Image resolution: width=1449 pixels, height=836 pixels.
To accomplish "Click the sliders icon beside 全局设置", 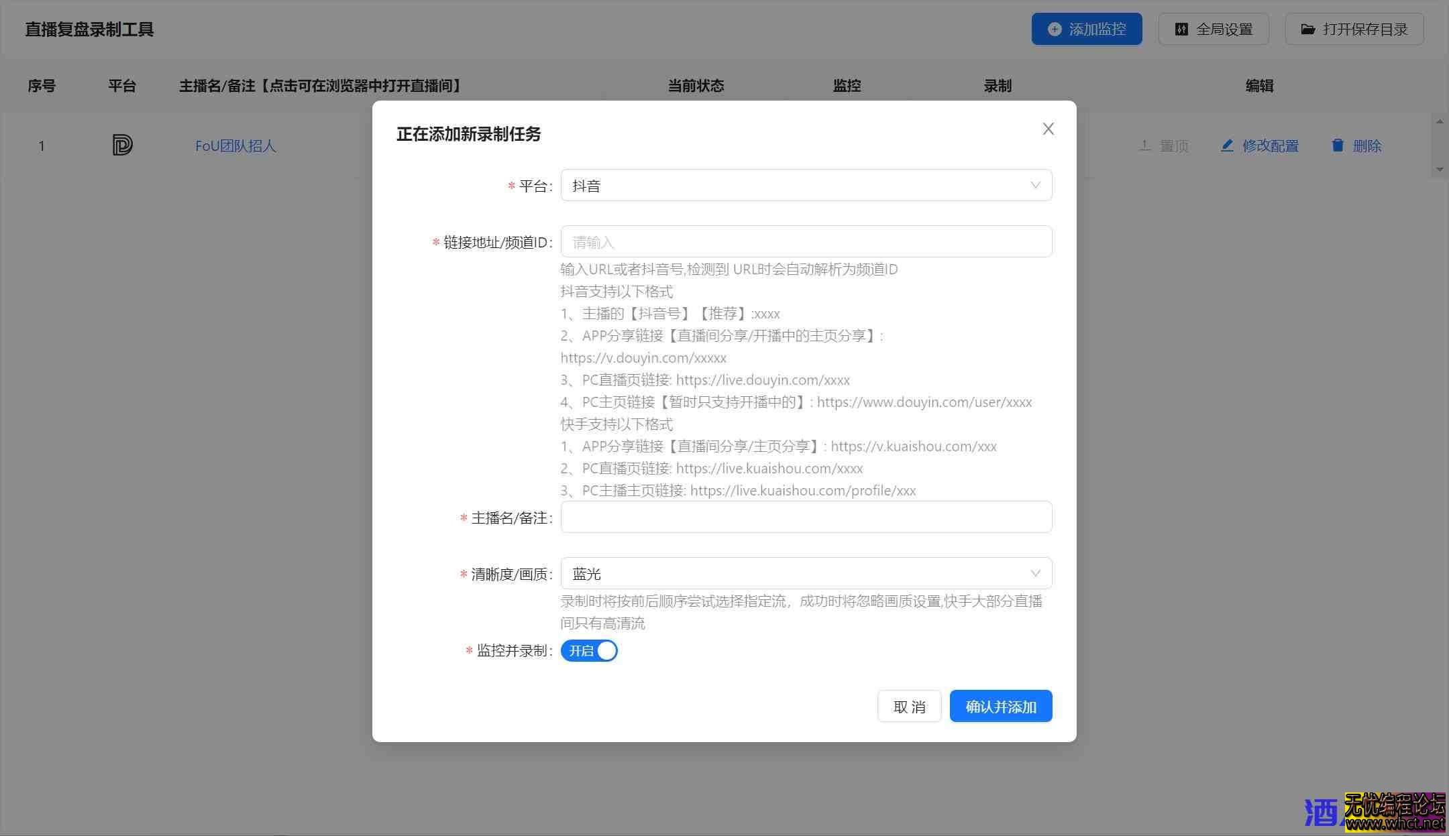I will pos(1181,29).
